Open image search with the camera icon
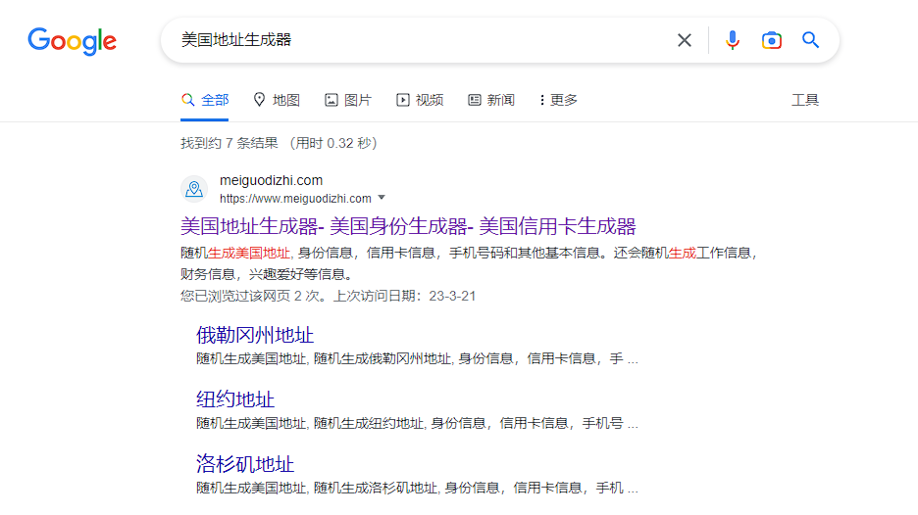 772,40
